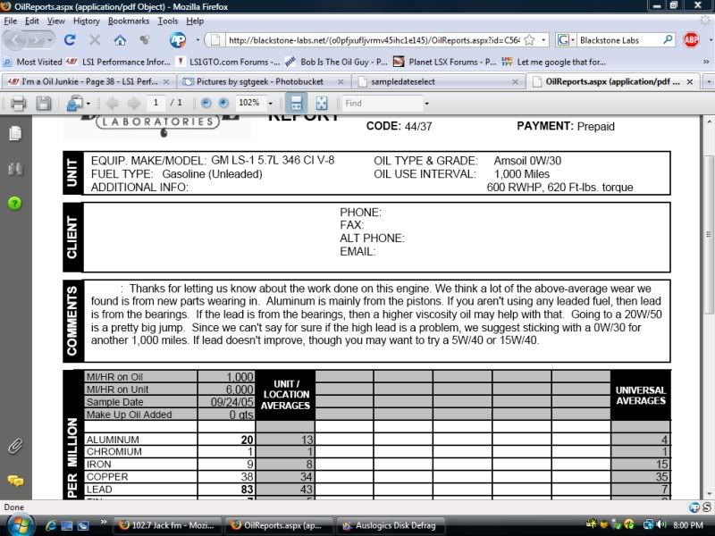Click the search magnifier in search box
This screenshot has height=536, width=715.
pos(668,39)
